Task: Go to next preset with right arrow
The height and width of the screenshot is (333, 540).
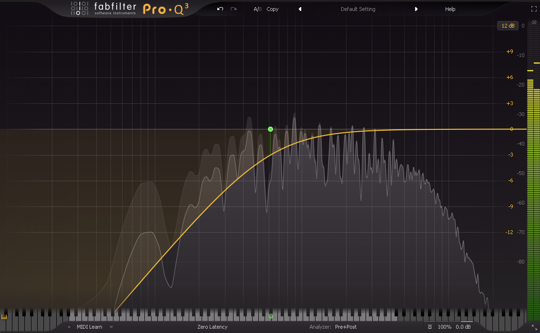Action: [x=416, y=10]
